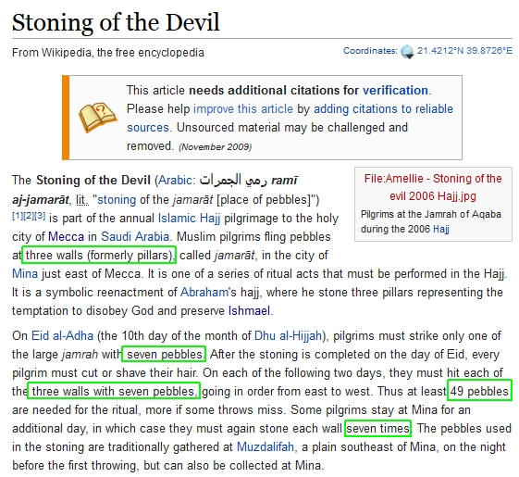Visit the 'Mecca' article link

(67, 237)
